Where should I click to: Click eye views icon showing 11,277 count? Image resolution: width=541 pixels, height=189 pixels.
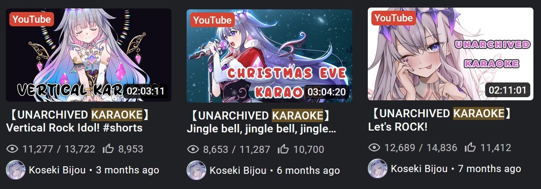[12, 149]
